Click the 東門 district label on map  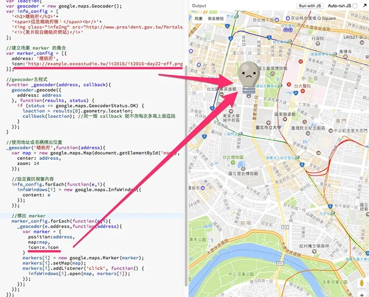(x=341, y=121)
